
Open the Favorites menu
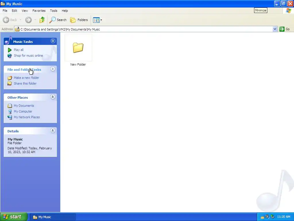39,11
